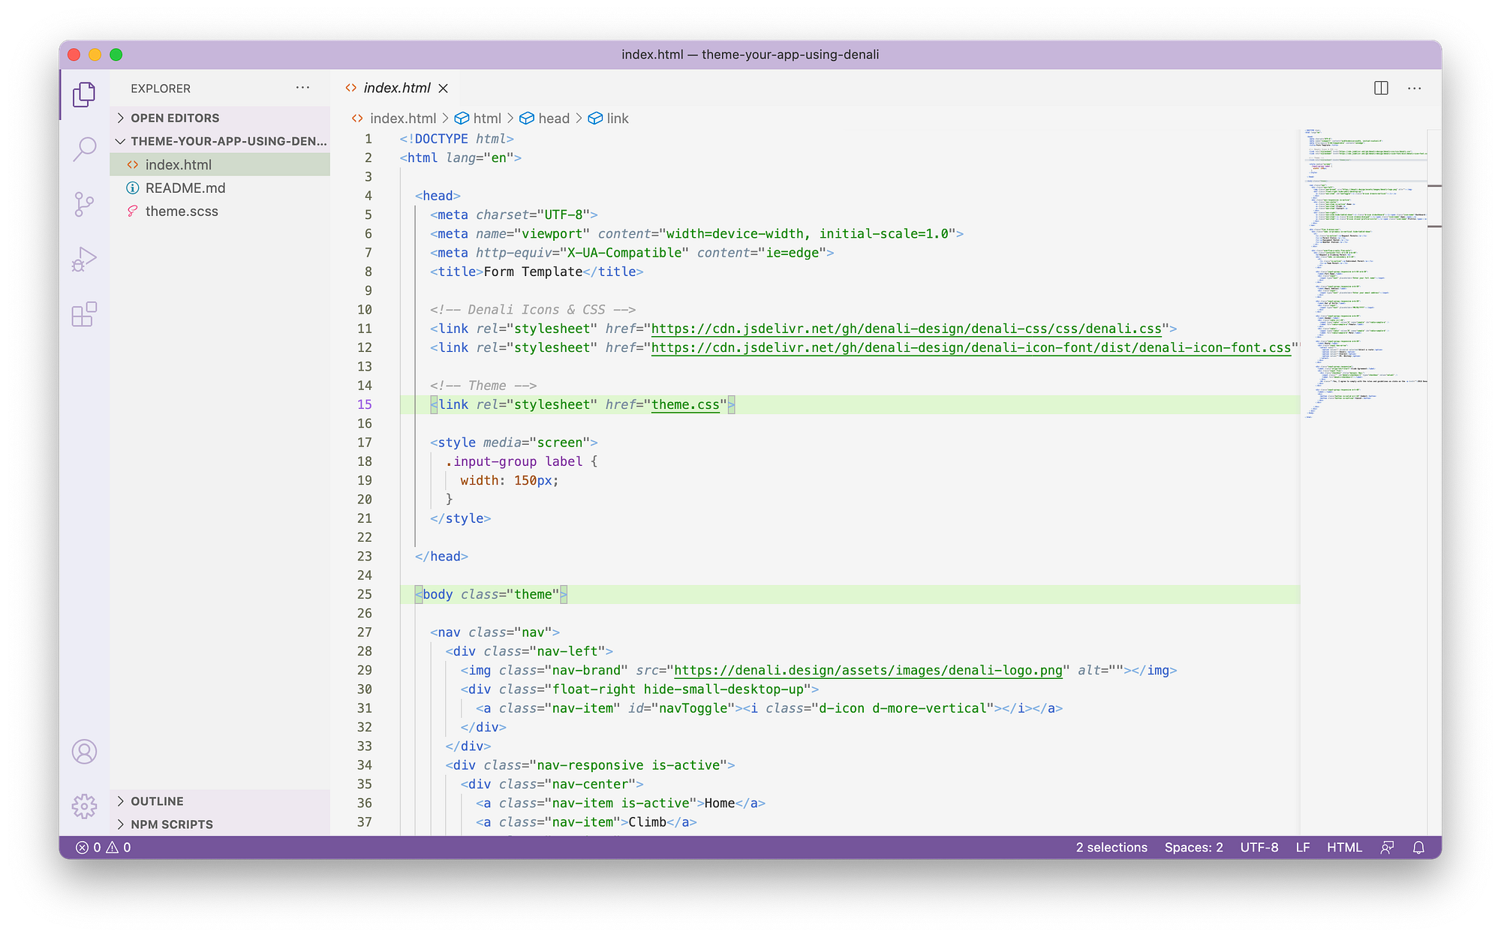Split the editor using the split icon
This screenshot has width=1501, height=937.
[1380, 88]
